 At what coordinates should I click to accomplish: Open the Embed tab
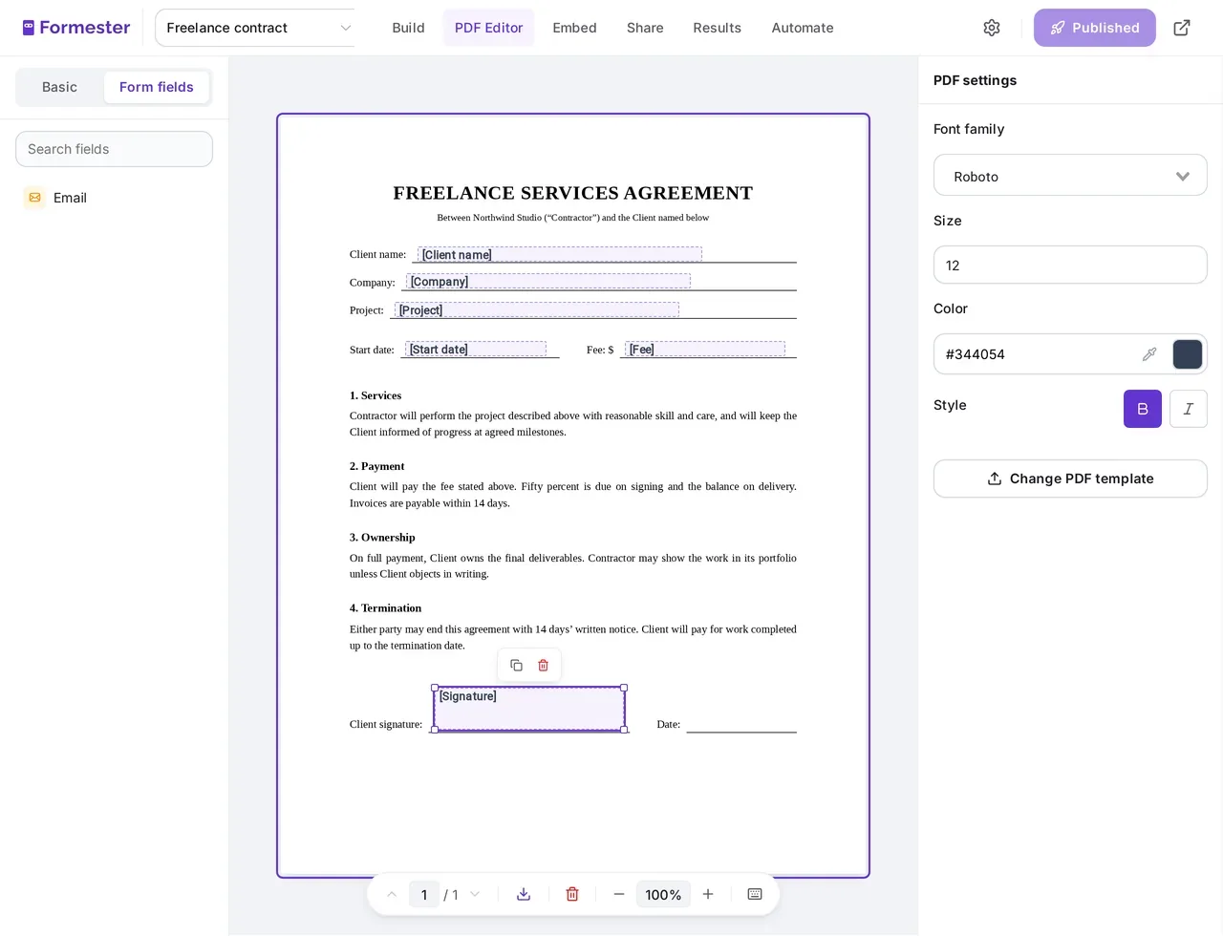point(574,28)
